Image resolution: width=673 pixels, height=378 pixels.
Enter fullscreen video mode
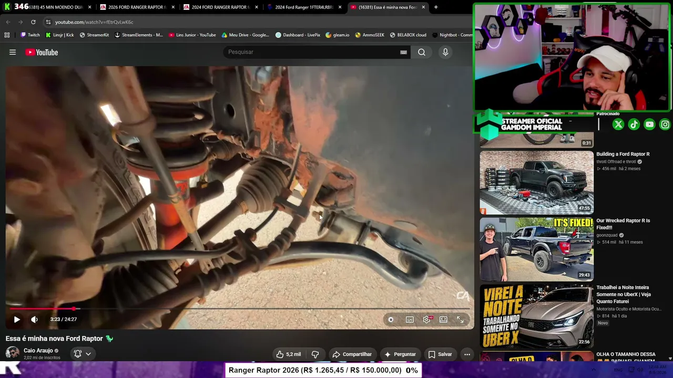(x=460, y=319)
